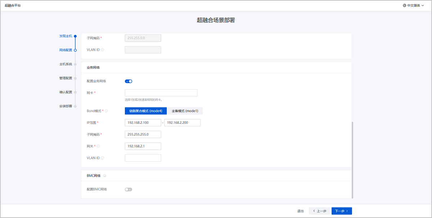This screenshot has width=432, height=218.
Task: Click the 下一步 button
Action: 341,211
